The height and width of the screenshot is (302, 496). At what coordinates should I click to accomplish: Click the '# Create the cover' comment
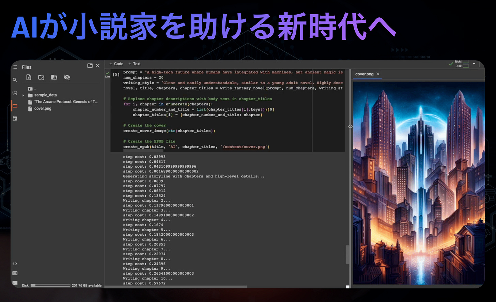(144, 125)
